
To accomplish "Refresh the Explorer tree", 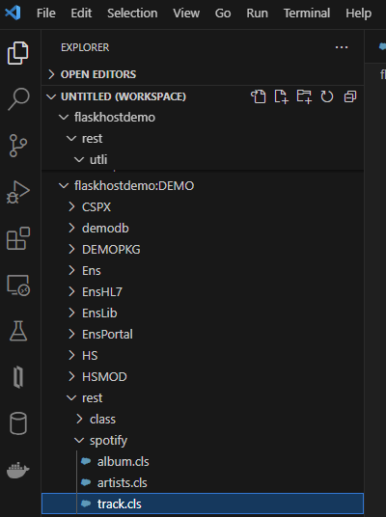I will [x=327, y=96].
